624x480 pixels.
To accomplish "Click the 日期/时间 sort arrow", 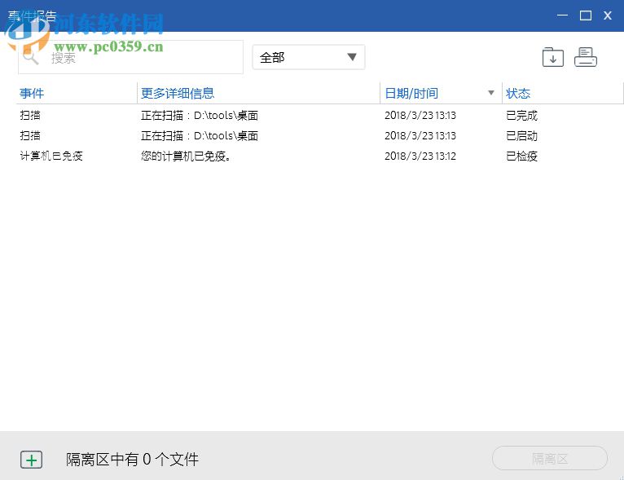I will [491, 93].
